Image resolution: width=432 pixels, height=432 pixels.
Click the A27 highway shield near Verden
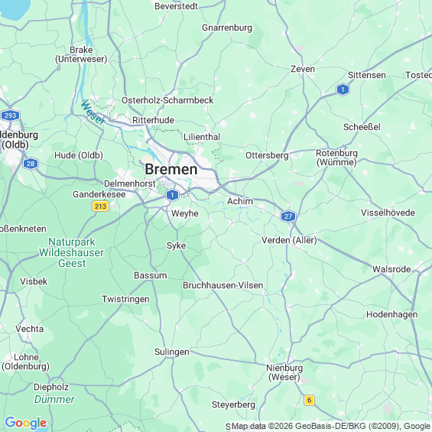coord(288,216)
